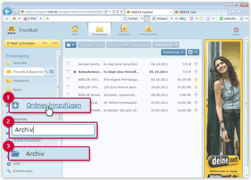This screenshot has width=251, height=180.
Task: Refresh the page with the reload icon
Action: point(117,12)
